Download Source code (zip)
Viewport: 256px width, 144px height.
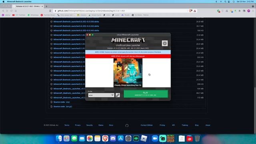(x=62, y=102)
